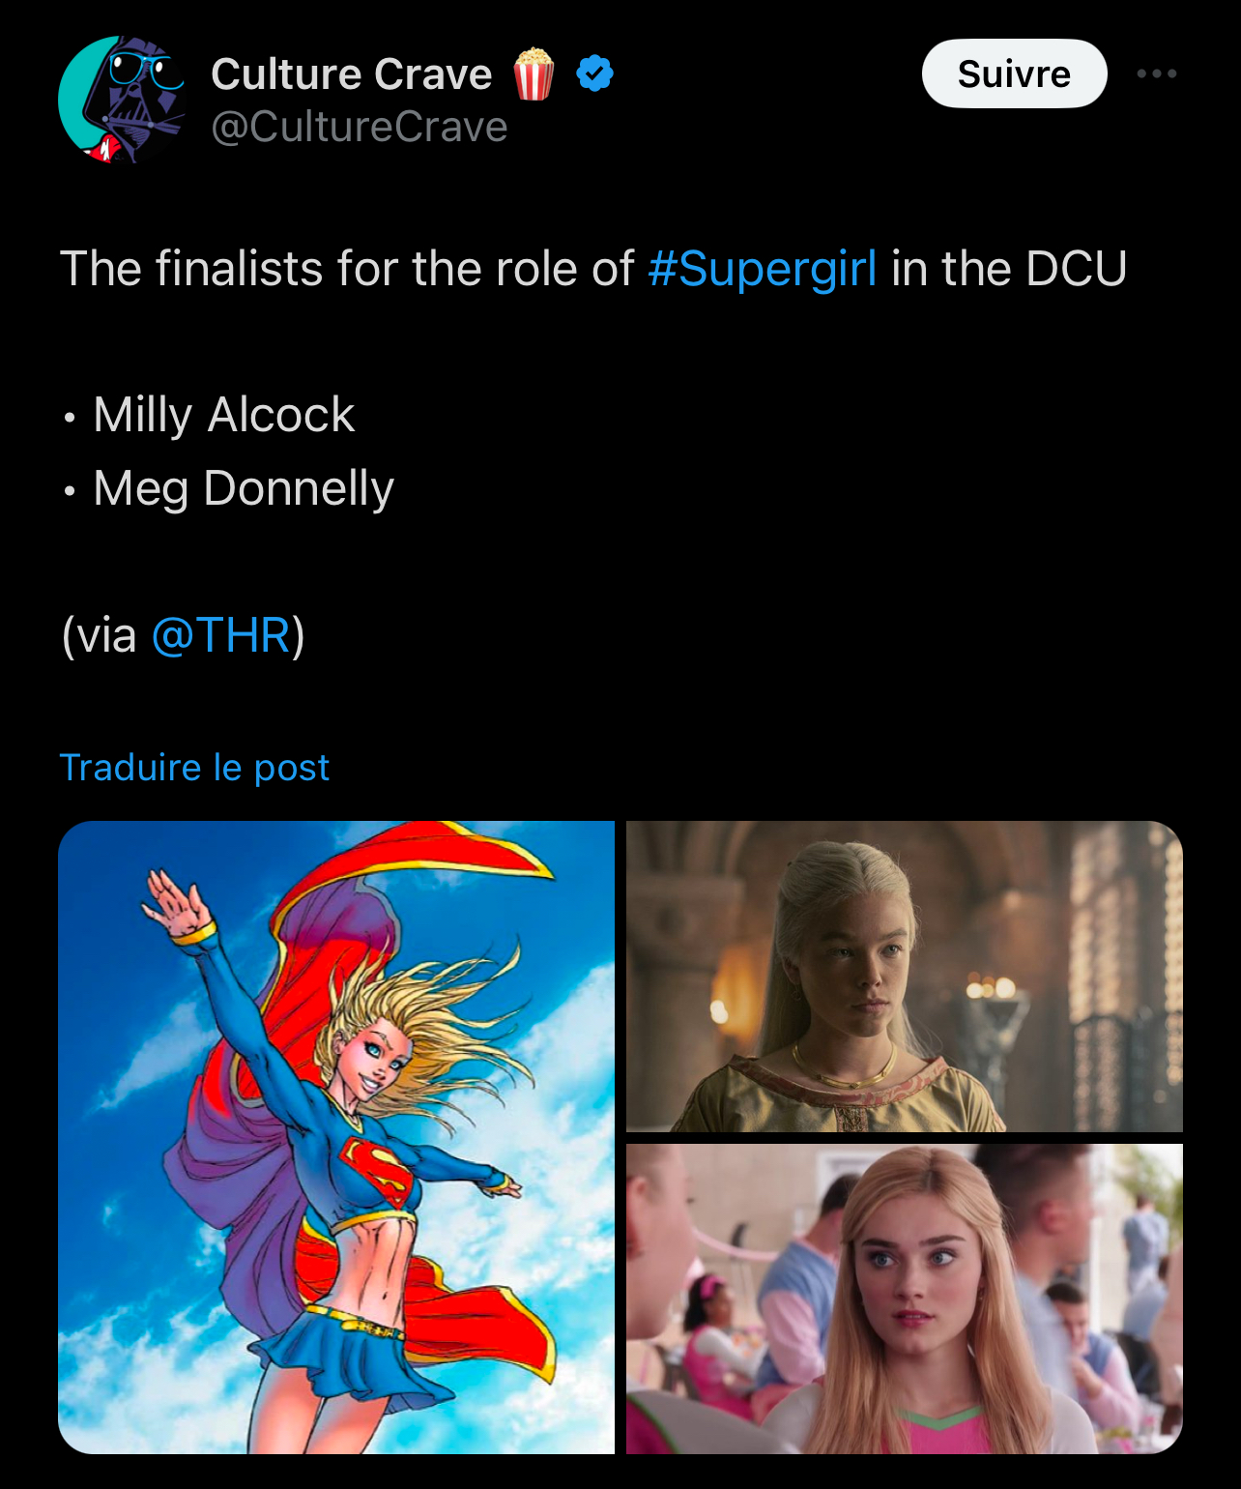Click the @CultureCrave handle

[360, 127]
